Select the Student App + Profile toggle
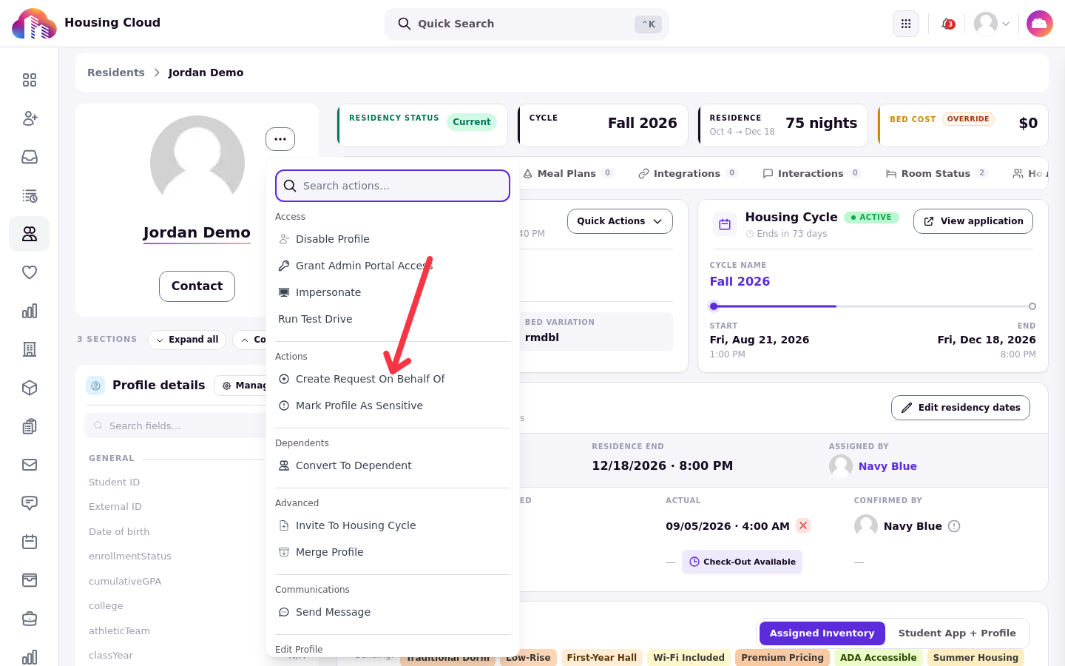The height and width of the screenshot is (666, 1065). (957, 633)
